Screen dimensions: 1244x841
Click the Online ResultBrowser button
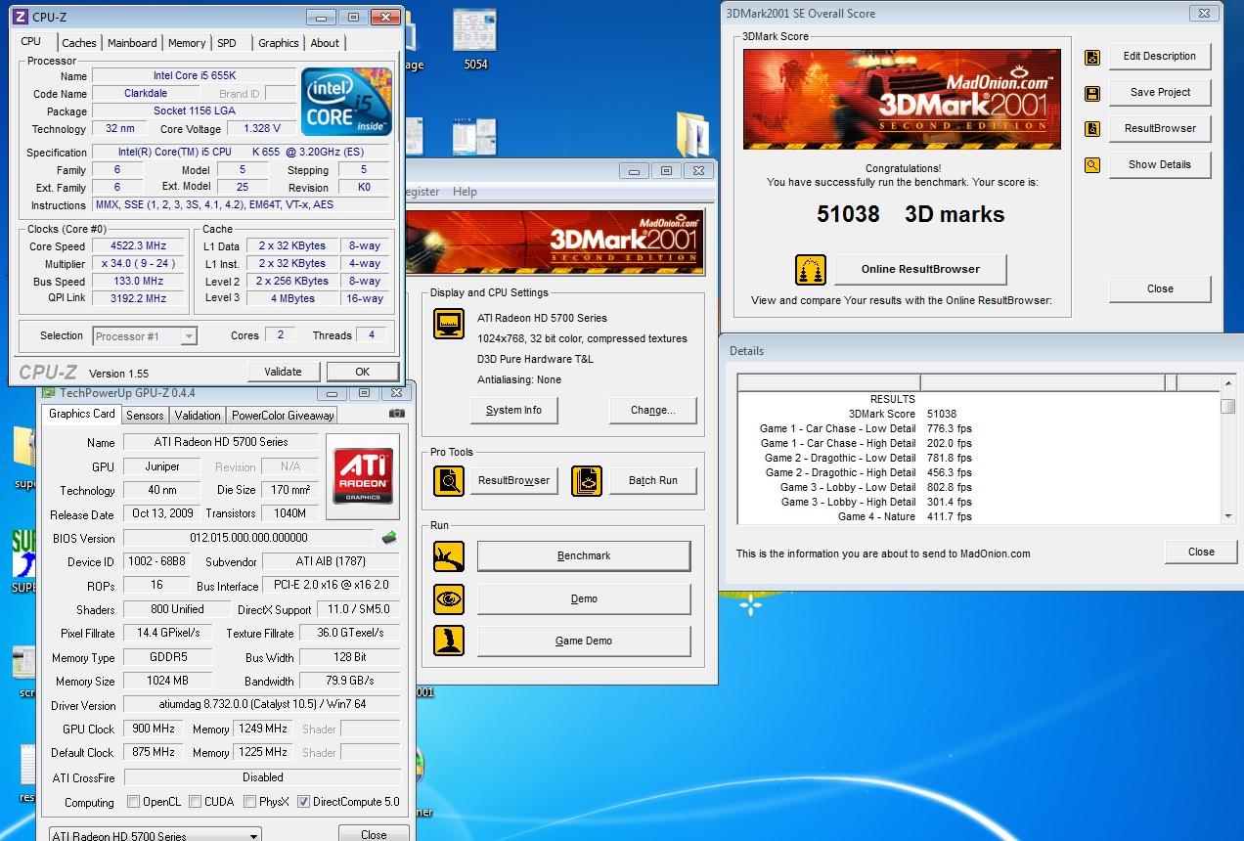tap(920, 269)
